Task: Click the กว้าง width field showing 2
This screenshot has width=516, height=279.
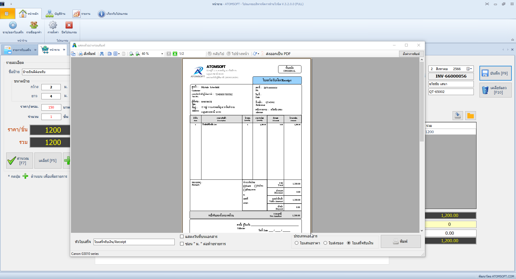Action: [x=51, y=87]
